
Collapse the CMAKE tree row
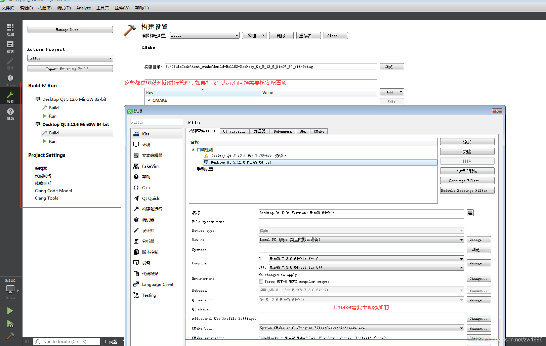pyautogui.click(x=149, y=100)
